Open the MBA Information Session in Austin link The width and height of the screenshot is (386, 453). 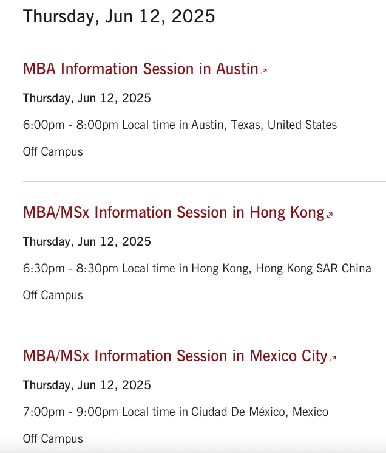(141, 69)
